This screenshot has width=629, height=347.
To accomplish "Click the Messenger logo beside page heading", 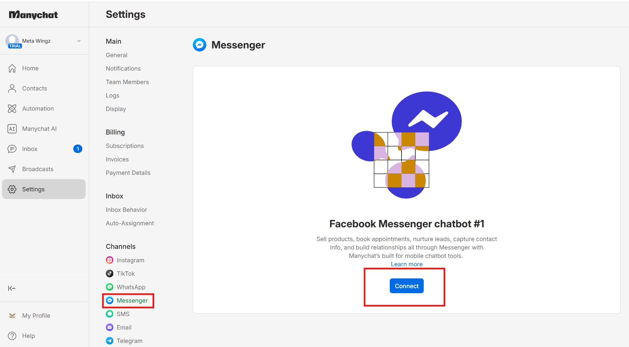I will 200,45.
